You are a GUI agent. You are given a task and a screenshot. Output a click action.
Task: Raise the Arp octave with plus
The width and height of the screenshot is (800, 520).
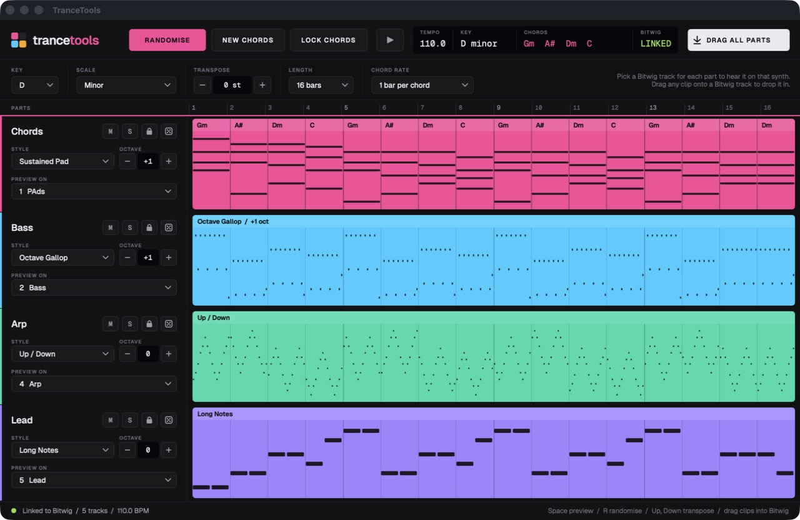(169, 354)
